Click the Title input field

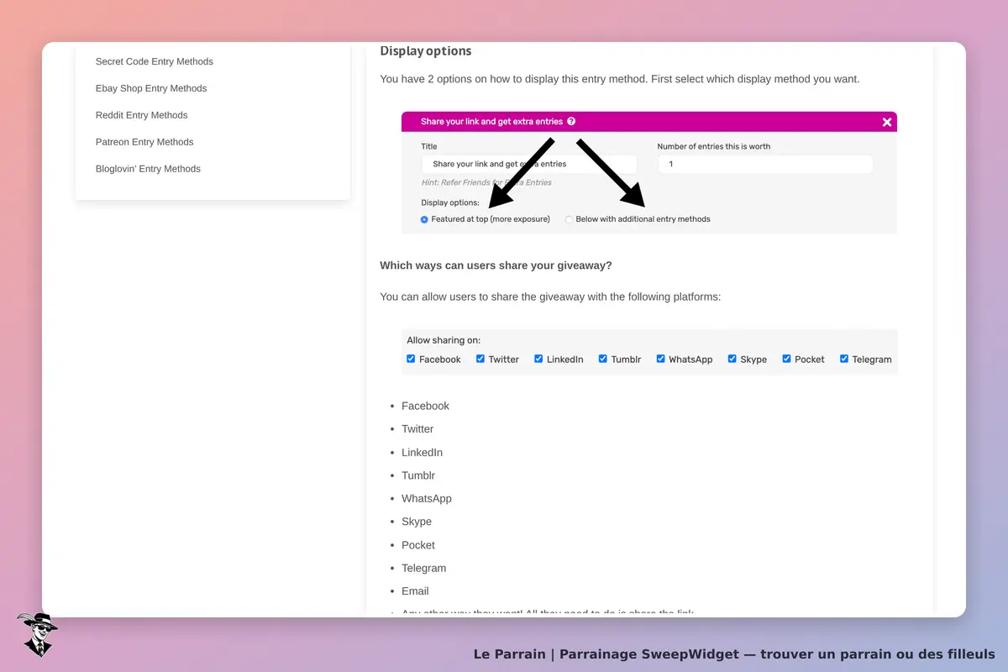[x=528, y=164]
